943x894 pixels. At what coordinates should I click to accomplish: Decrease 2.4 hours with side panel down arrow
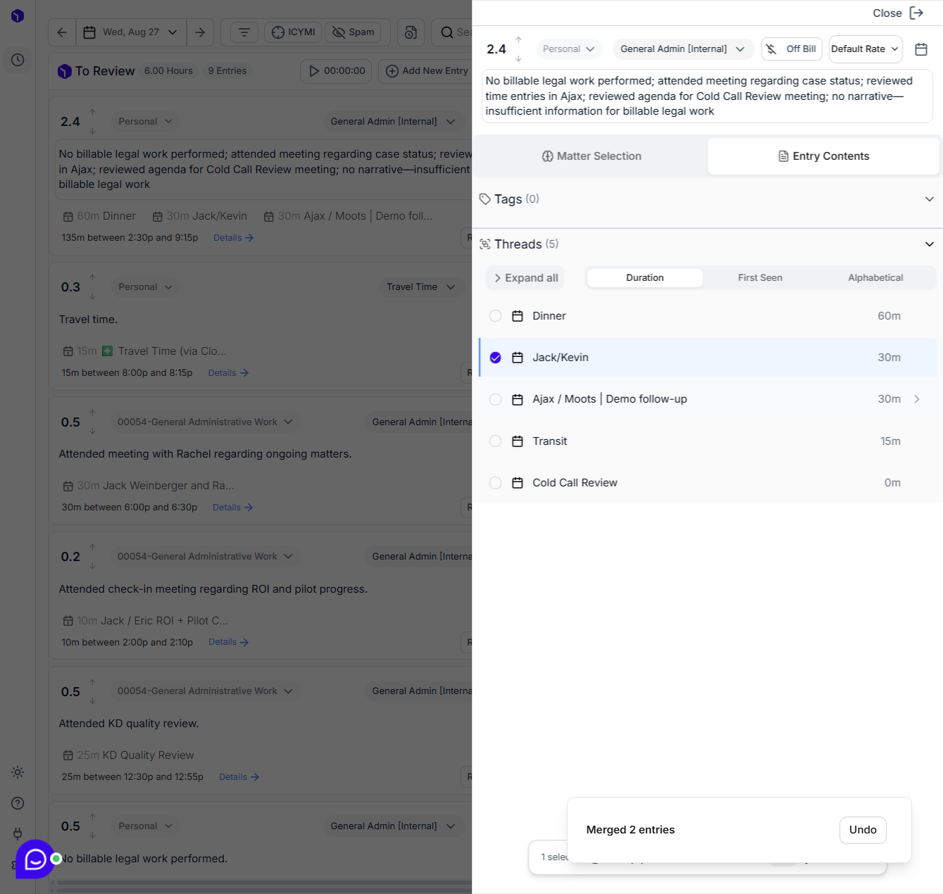pos(518,58)
